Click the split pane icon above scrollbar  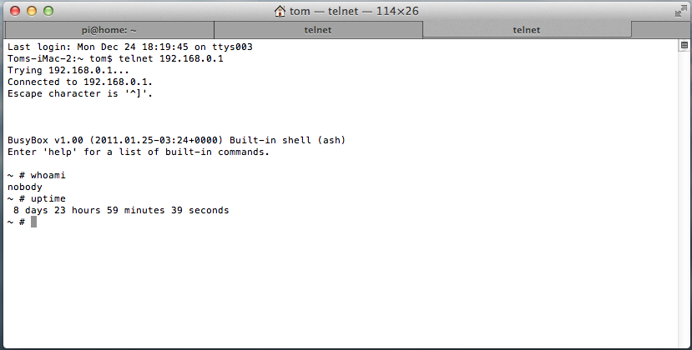coord(683,47)
